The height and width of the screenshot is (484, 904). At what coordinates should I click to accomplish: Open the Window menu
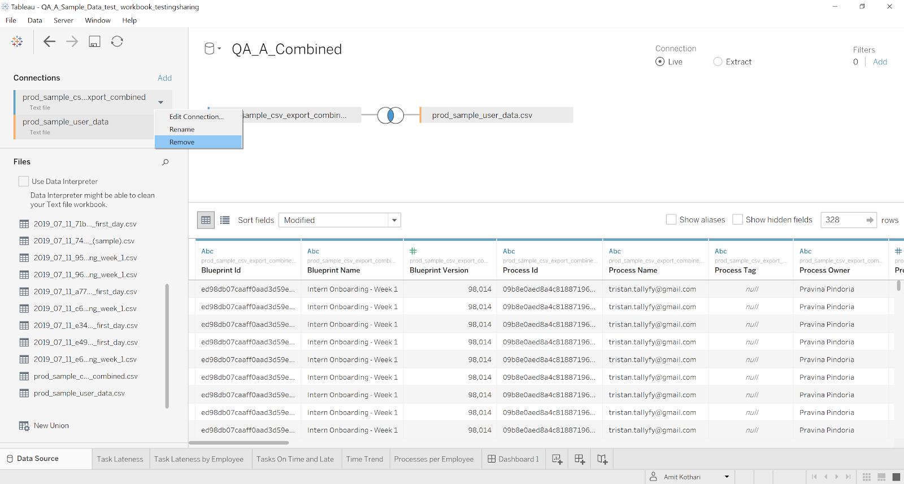98,20
